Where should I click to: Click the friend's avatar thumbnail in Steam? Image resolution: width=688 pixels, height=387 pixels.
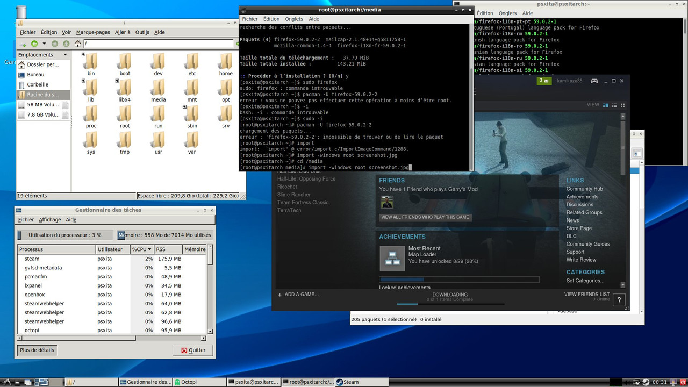[386, 202]
